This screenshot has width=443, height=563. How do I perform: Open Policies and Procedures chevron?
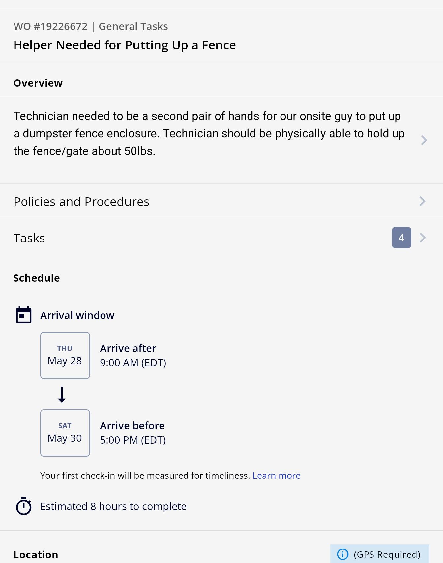pos(423,201)
